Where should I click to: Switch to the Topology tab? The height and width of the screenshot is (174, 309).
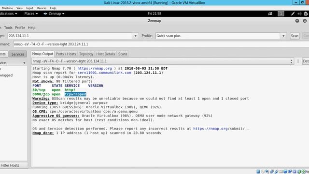pos(86,54)
